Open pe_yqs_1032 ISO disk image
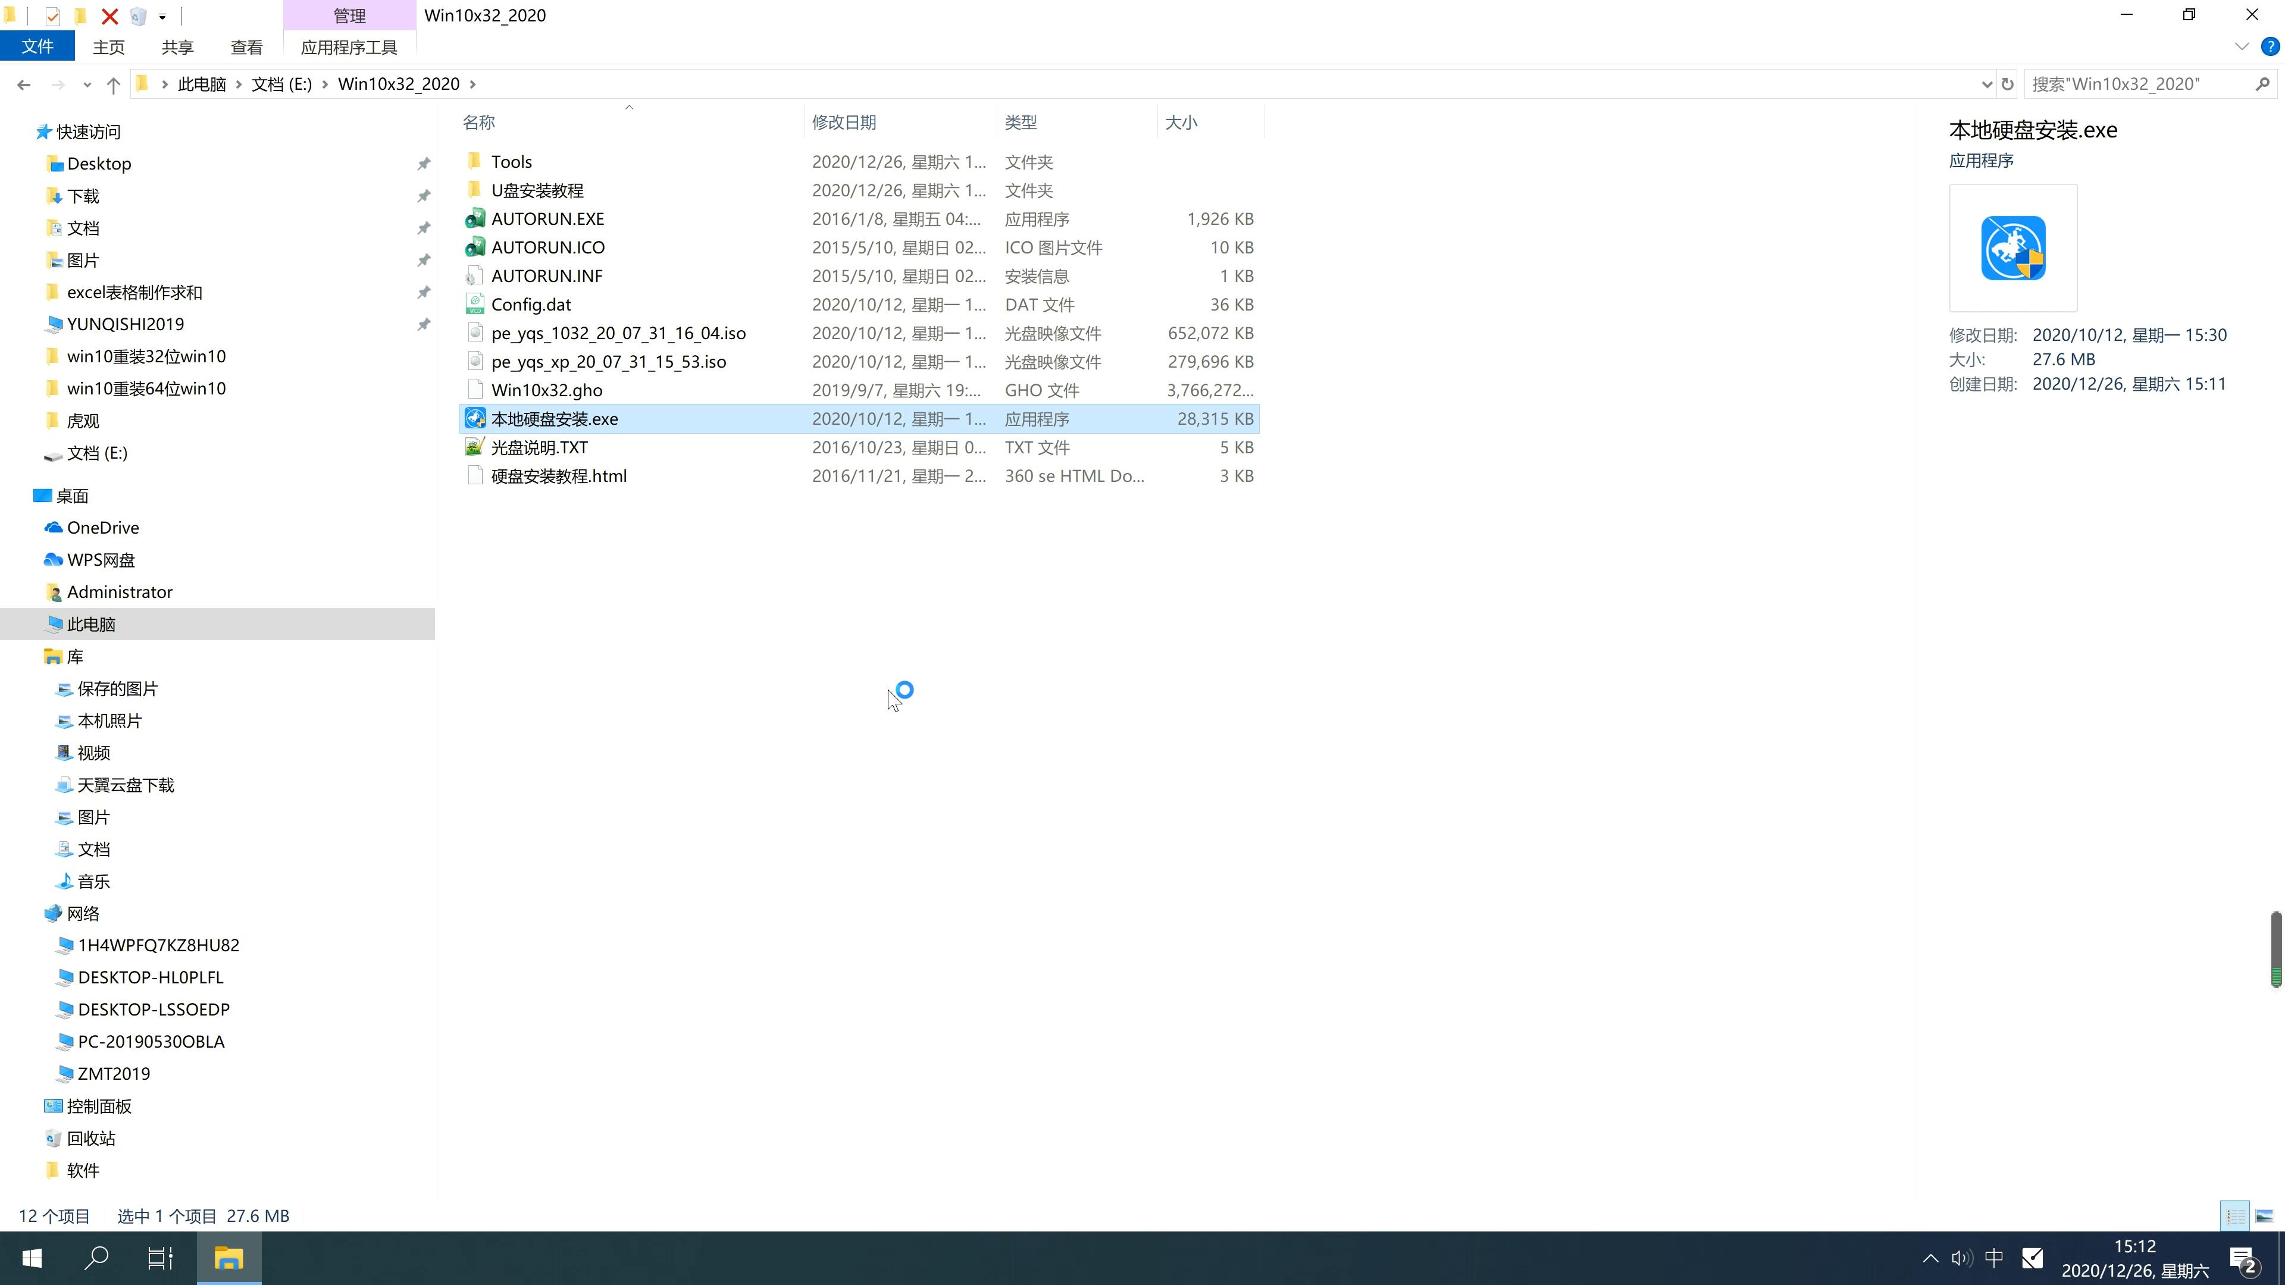 (x=618, y=333)
